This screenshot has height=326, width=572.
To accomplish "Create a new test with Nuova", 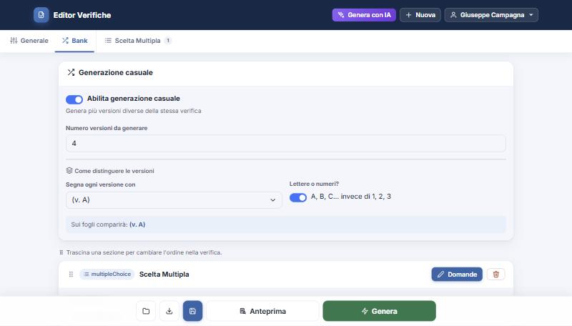I will tap(420, 15).
